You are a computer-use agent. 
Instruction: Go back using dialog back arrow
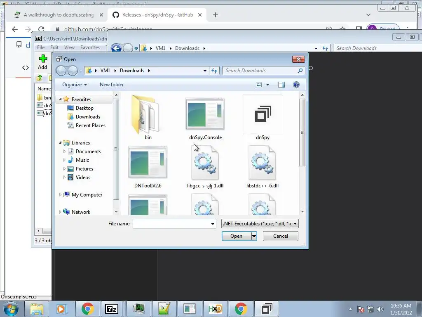61,71
